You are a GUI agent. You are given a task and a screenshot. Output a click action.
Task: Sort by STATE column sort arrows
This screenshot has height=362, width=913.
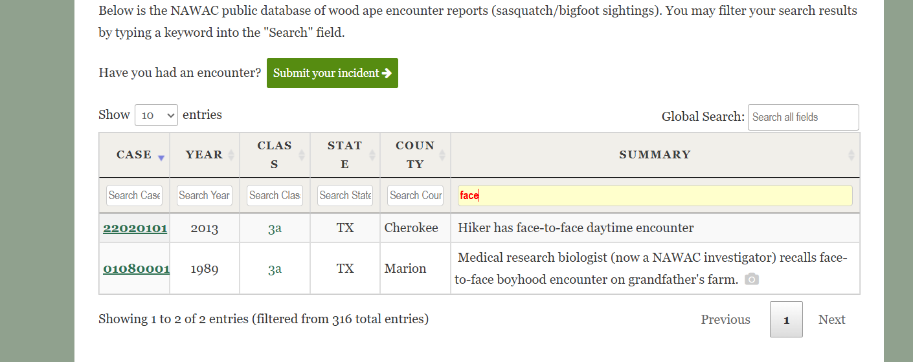click(372, 155)
